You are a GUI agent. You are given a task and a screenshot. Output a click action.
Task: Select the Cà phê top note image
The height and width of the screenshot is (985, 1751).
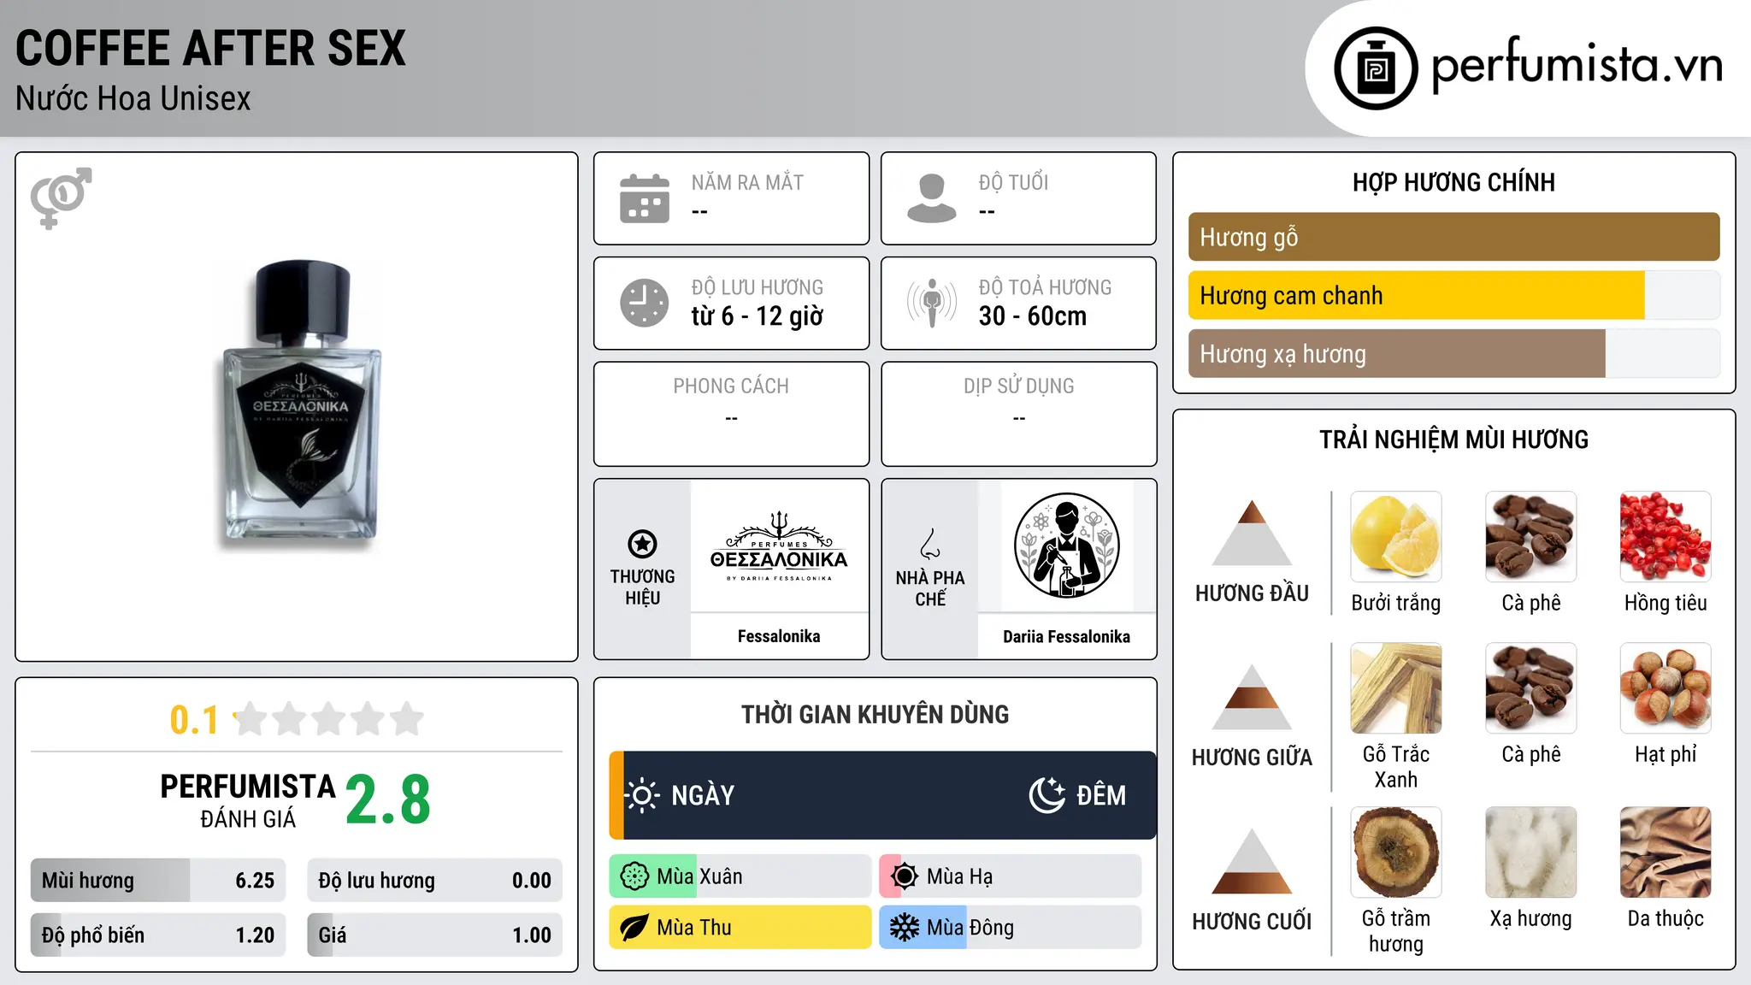tap(1531, 537)
